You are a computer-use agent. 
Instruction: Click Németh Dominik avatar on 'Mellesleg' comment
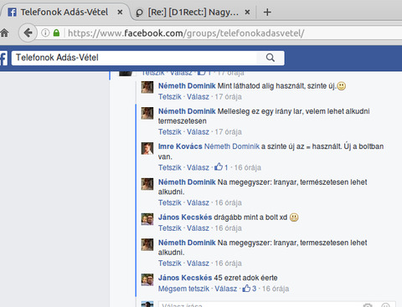147,113
